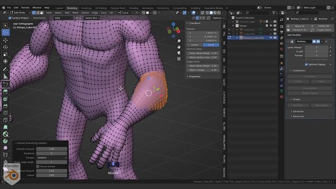This screenshot has height=189, width=336.
Task: Enable face select mode
Action: click(41, 13)
